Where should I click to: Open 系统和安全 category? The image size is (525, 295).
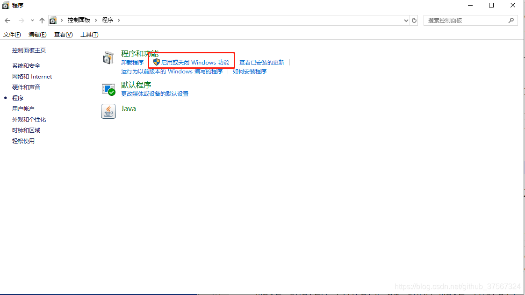click(26, 65)
